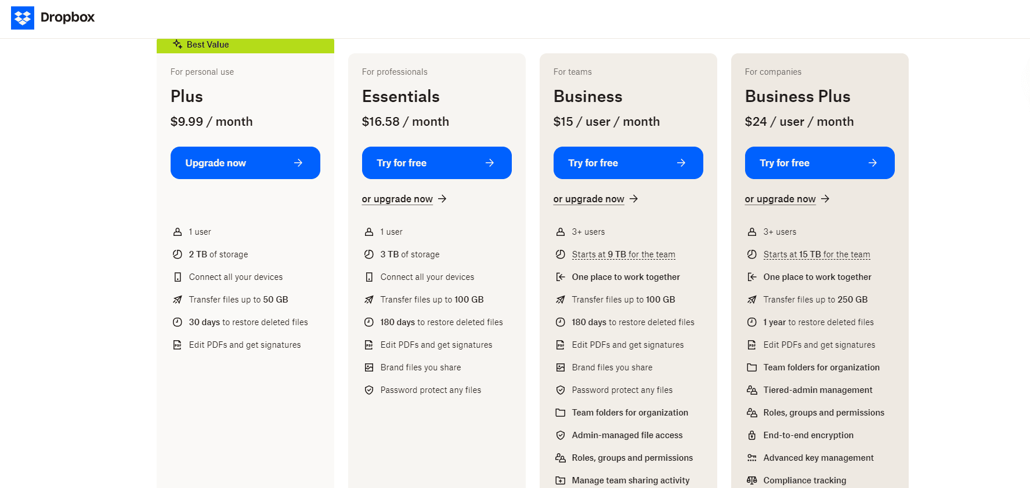Click Try for free under Essentials
The height and width of the screenshot is (488, 1030).
437,163
